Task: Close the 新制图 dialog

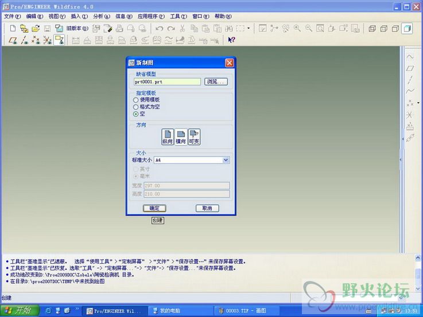Action: coord(230,62)
